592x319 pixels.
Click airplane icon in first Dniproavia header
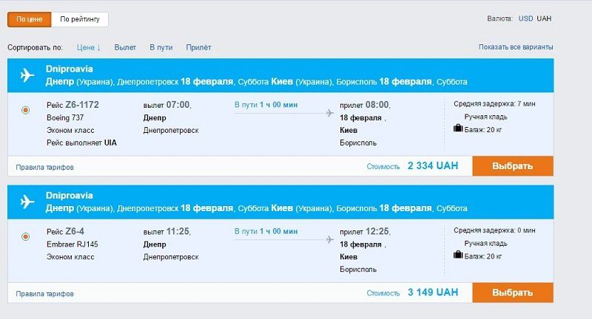point(28,75)
